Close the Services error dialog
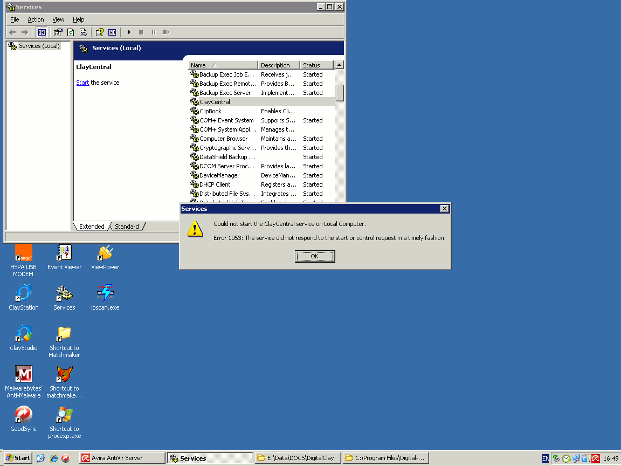The height and width of the screenshot is (466, 621). coord(444,208)
